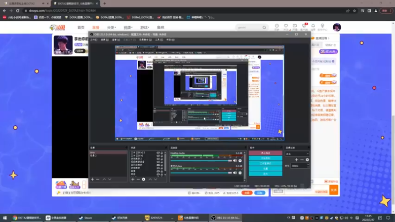Click Chrome reload page icon
The width and height of the screenshot is (395, 222).
(x=18, y=10)
